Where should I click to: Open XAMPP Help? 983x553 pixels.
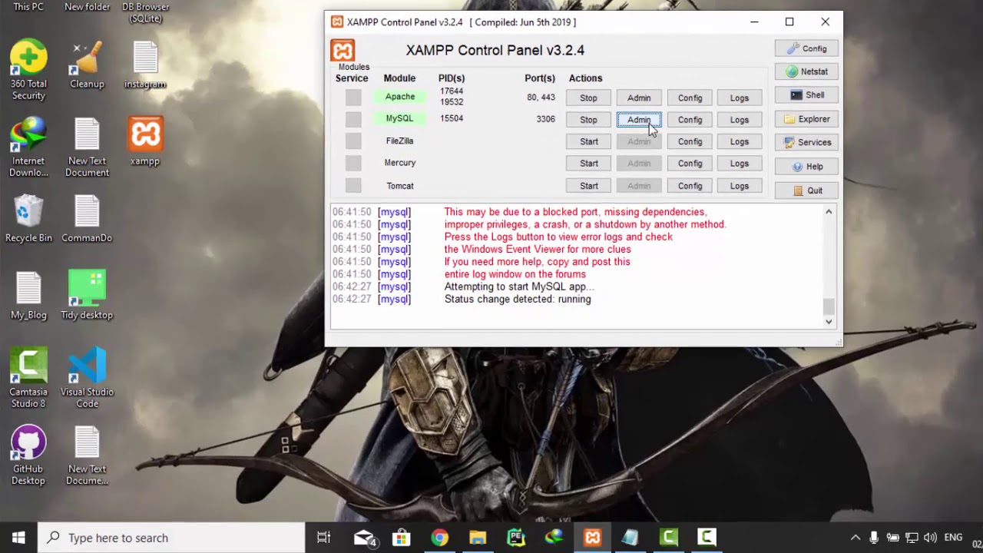pos(806,167)
